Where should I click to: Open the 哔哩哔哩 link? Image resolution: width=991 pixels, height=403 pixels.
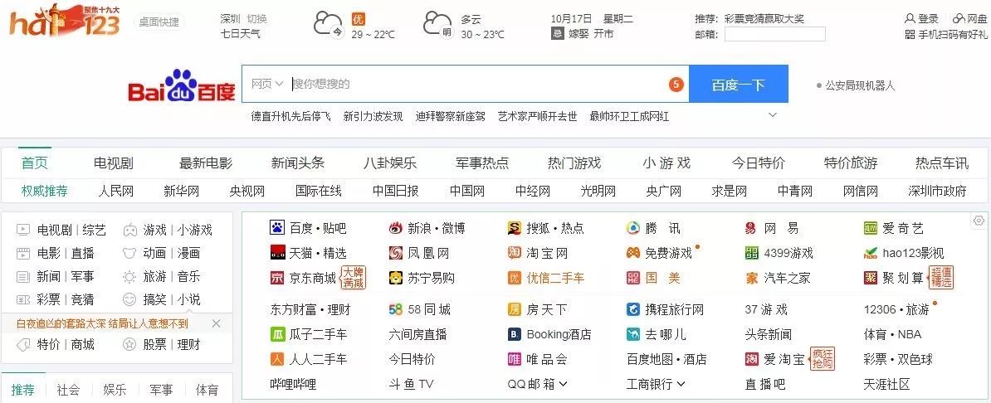coord(293,383)
